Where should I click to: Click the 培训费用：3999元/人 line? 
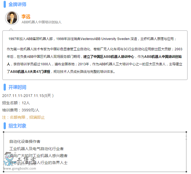tap(21, 110)
